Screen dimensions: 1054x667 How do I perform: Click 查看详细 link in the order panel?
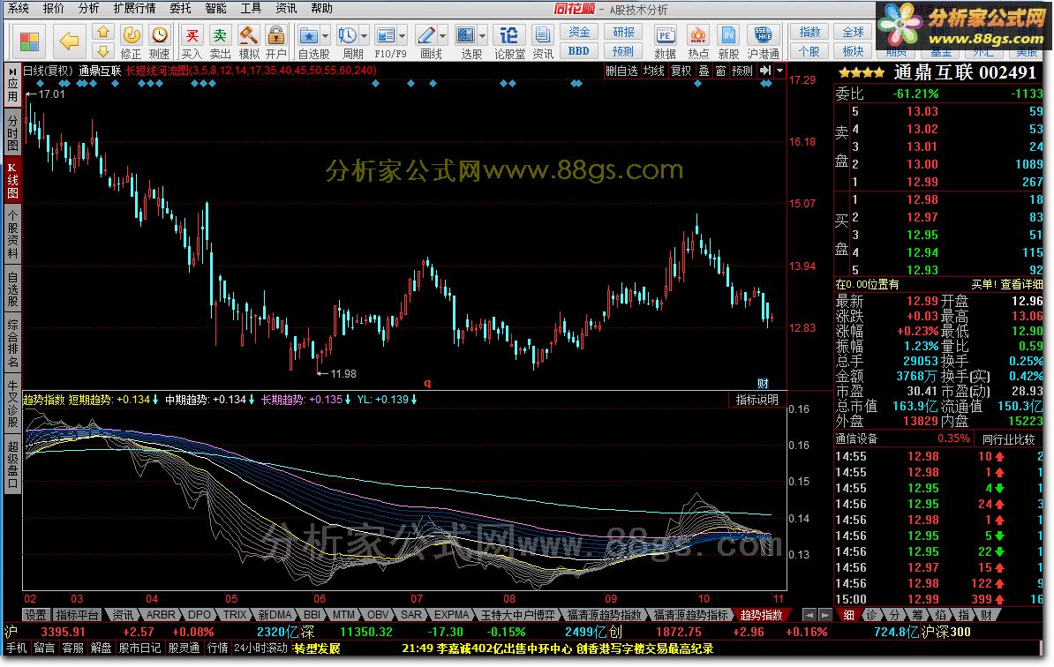pyautogui.click(x=1021, y=284)
